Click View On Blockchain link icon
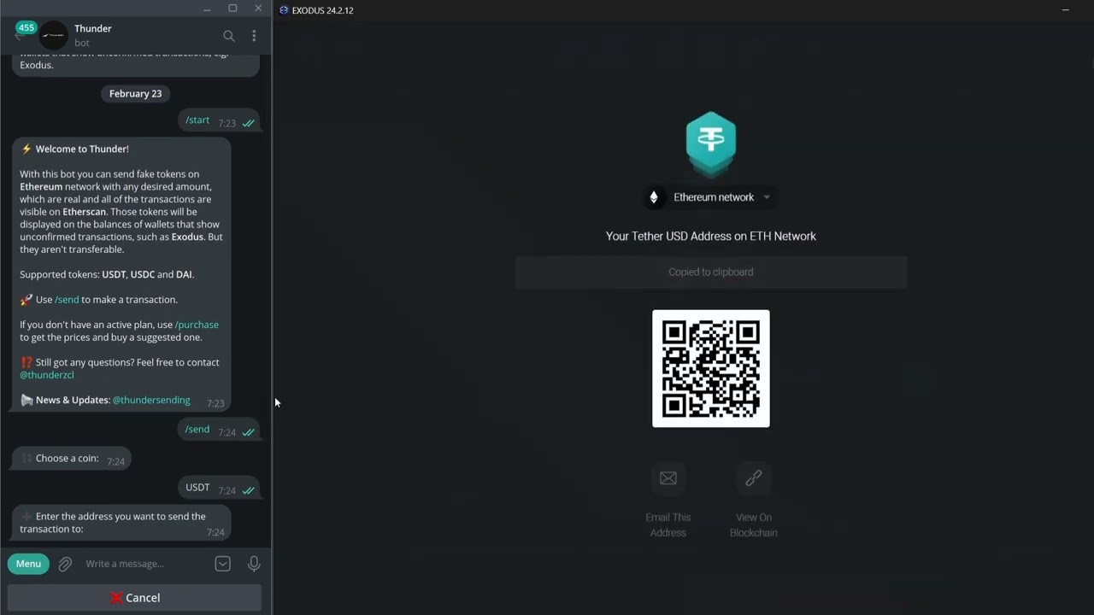This screenshot has width=1094, height=615. coord(754,478)
